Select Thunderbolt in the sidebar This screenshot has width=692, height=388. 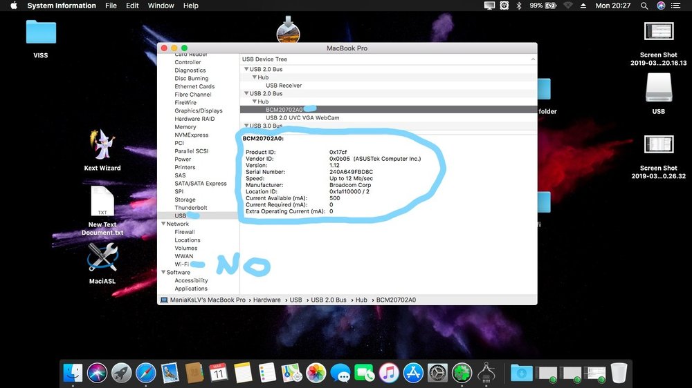(191, 207)
